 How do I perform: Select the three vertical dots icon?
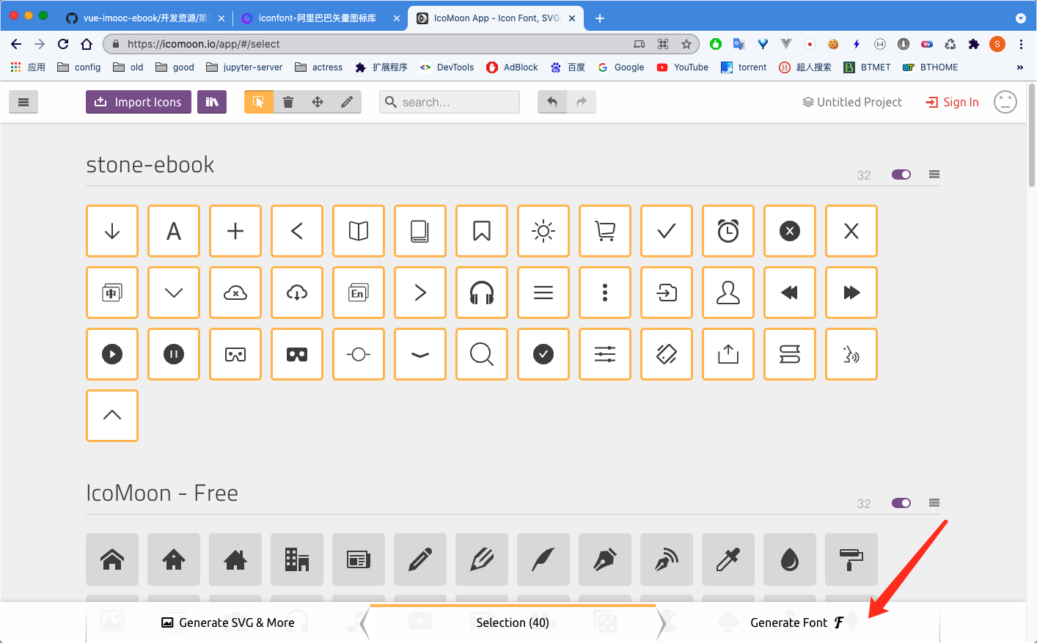[x=605, y=293]
